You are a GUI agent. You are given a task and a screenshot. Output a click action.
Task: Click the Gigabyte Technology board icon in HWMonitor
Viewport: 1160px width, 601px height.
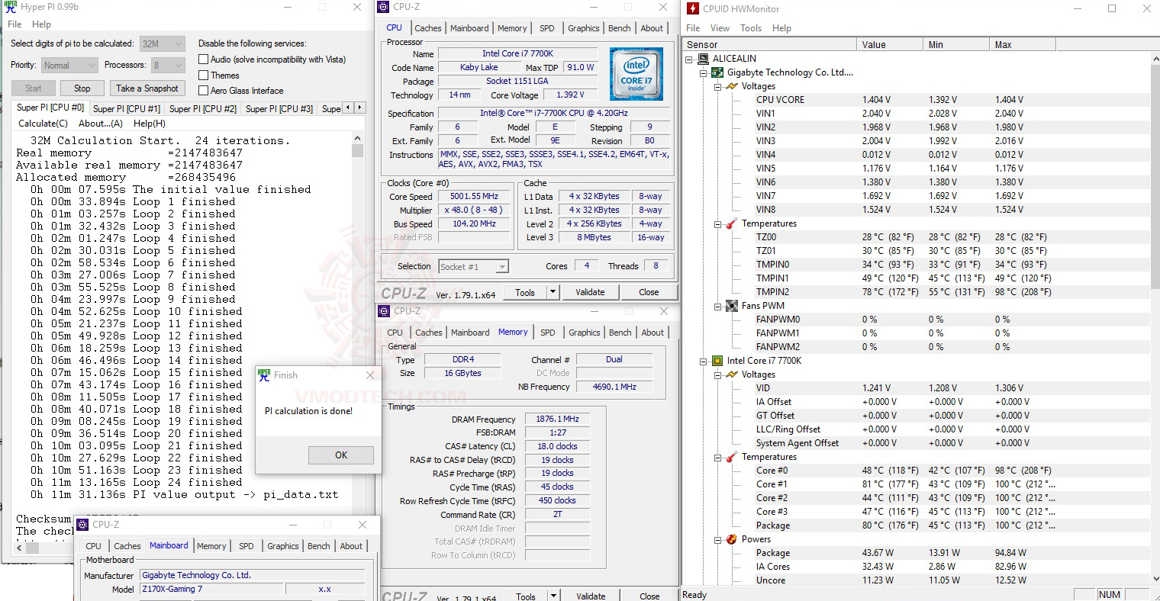pos(716,72)
